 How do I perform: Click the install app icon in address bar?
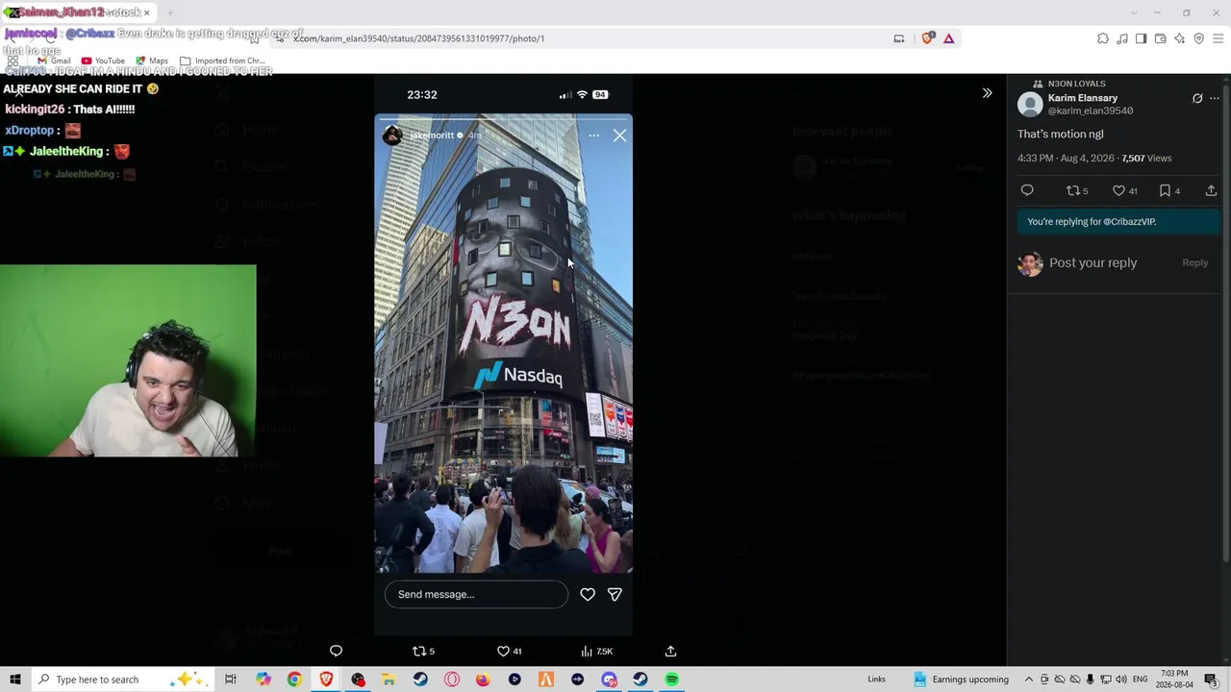click(899, 38)
